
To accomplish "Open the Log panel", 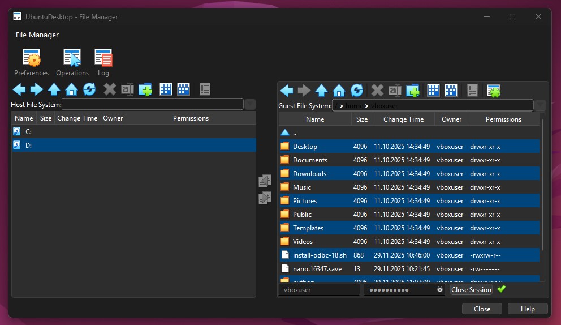I will 103,62.
